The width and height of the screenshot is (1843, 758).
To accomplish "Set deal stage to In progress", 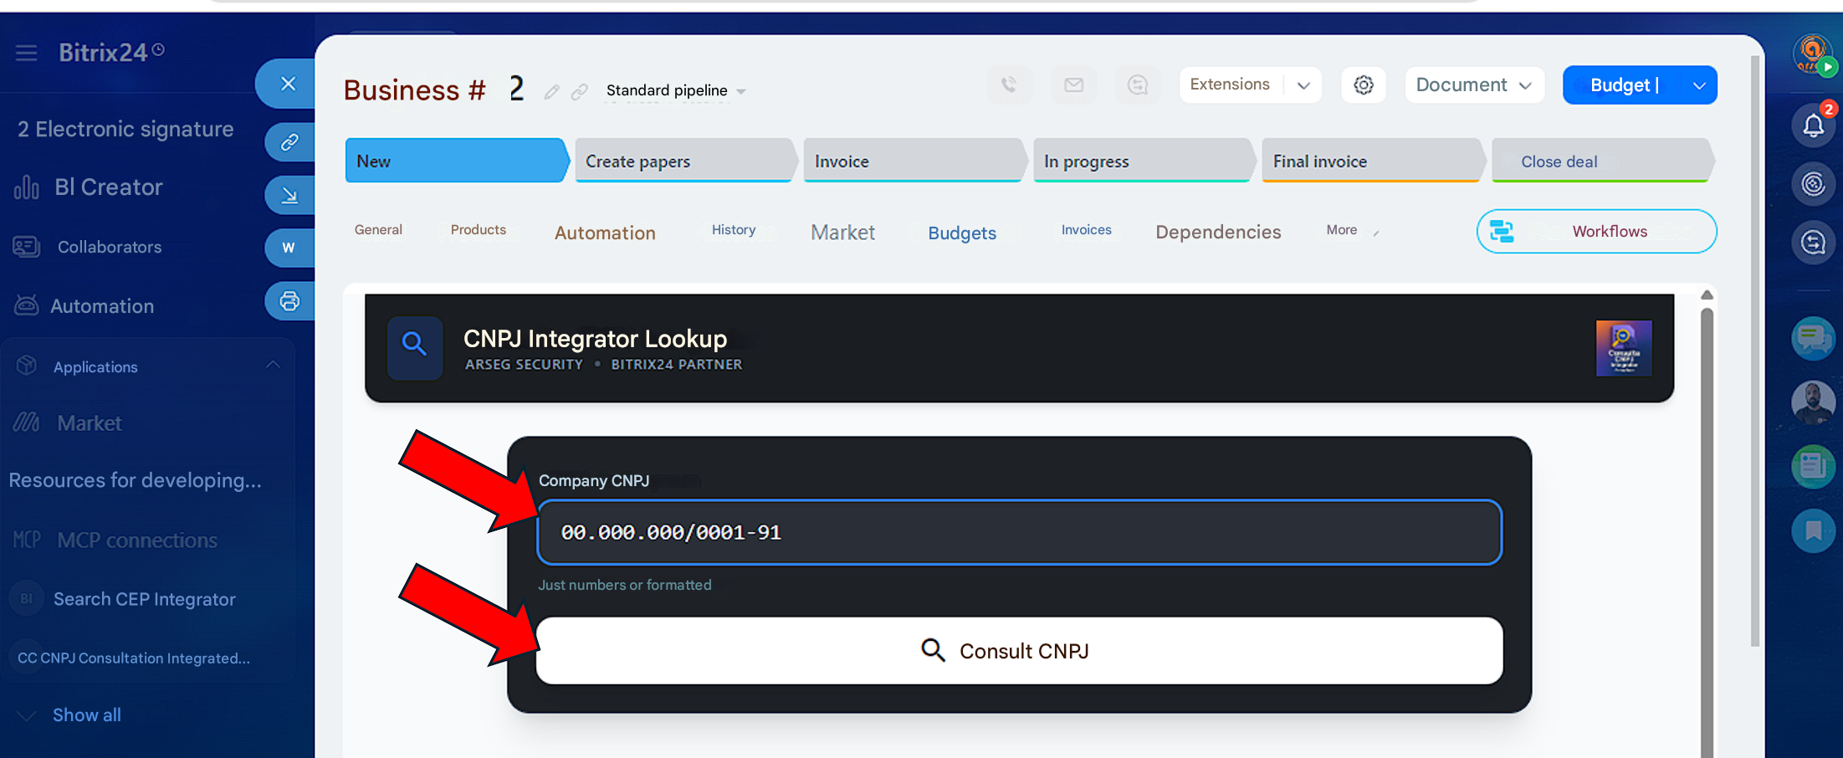I will (x=1141, y=161).
